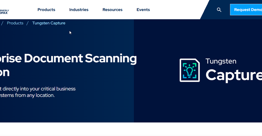The height and width of the screenshot is (136, 262).
Task: Click the Tungsten Capture lightbulb document icon
Action: tap(189, 70)
